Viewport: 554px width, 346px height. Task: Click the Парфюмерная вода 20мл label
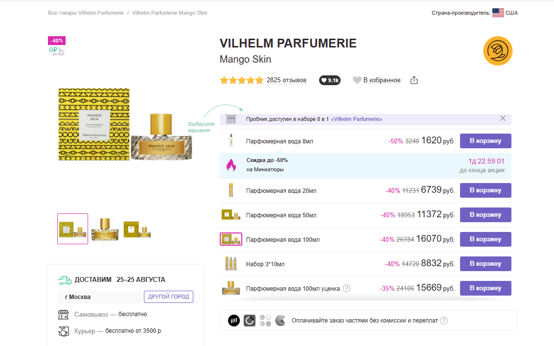pyautogui.click(x=281, y=191)
